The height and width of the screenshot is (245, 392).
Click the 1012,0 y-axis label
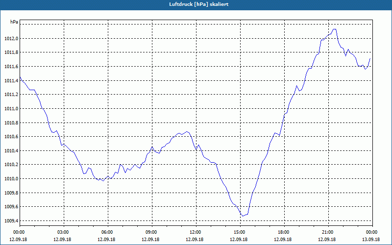[11, 39]
